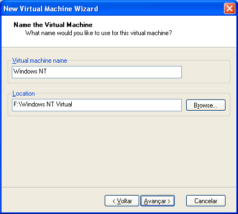Image resolution: width=238 pixels, height=214 pixels.
Task: Click the Browse... button for location
Action: click(206, 105)
